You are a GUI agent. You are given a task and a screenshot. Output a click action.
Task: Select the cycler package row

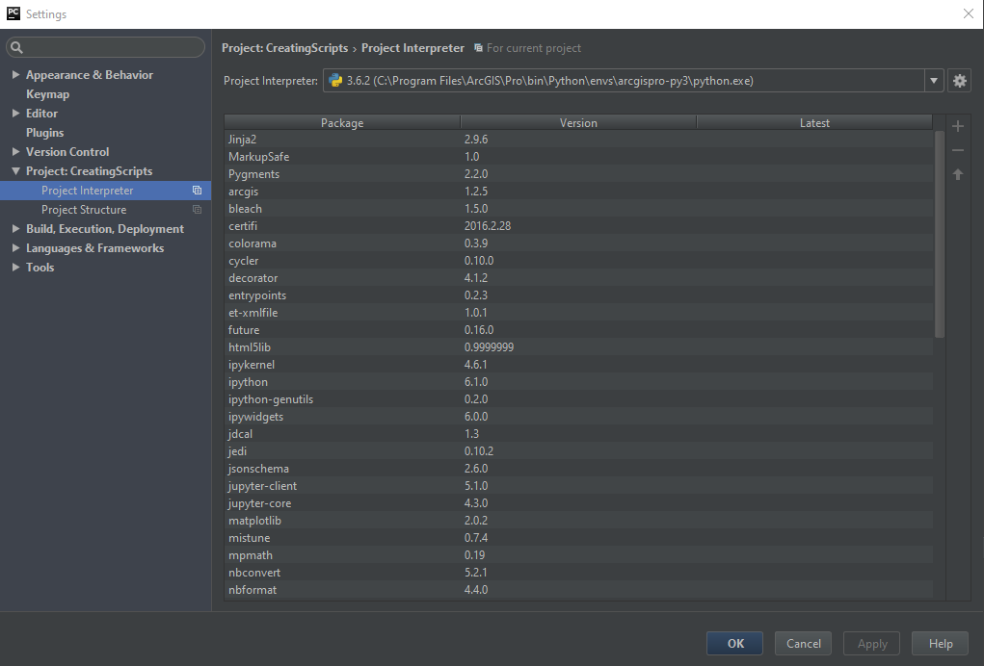[x=578, y=261]
